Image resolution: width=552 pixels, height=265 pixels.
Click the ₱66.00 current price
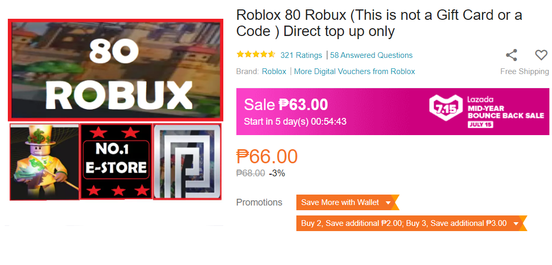pos(267,156)
